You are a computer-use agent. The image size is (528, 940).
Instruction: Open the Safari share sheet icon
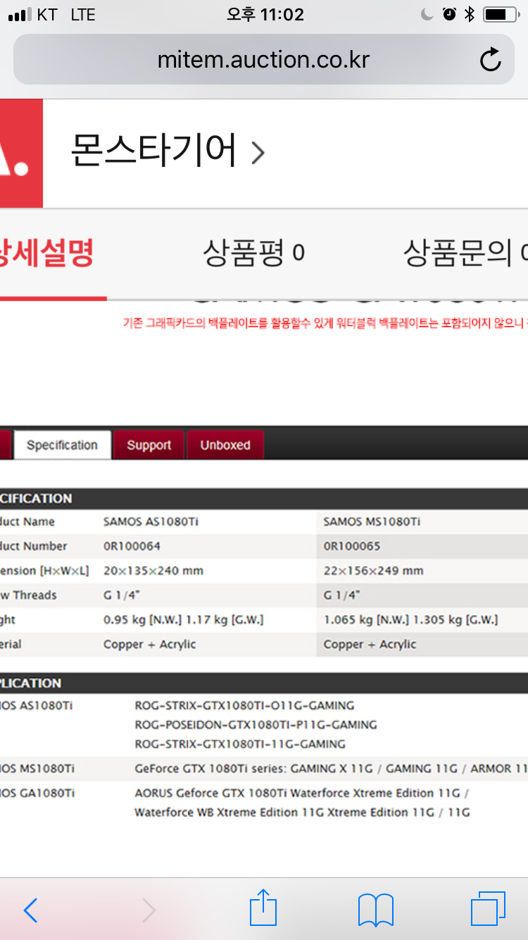263,908
